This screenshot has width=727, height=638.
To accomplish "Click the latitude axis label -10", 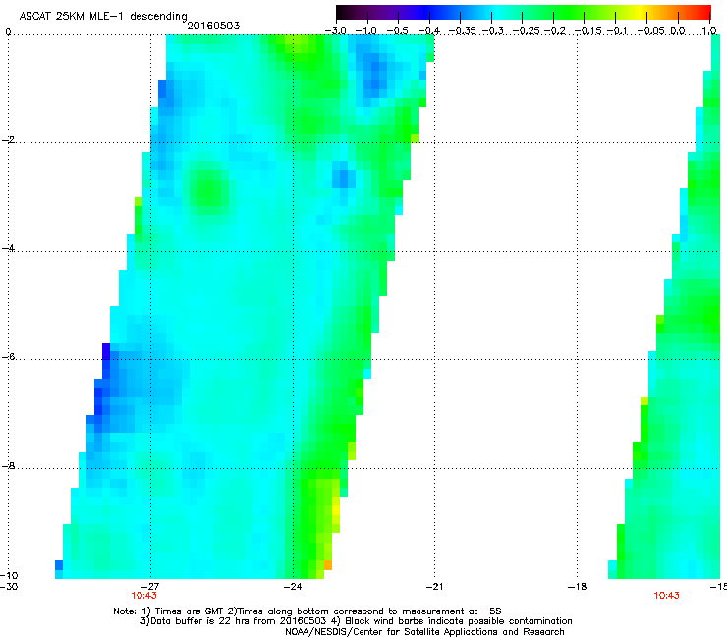I will [9, 575].
